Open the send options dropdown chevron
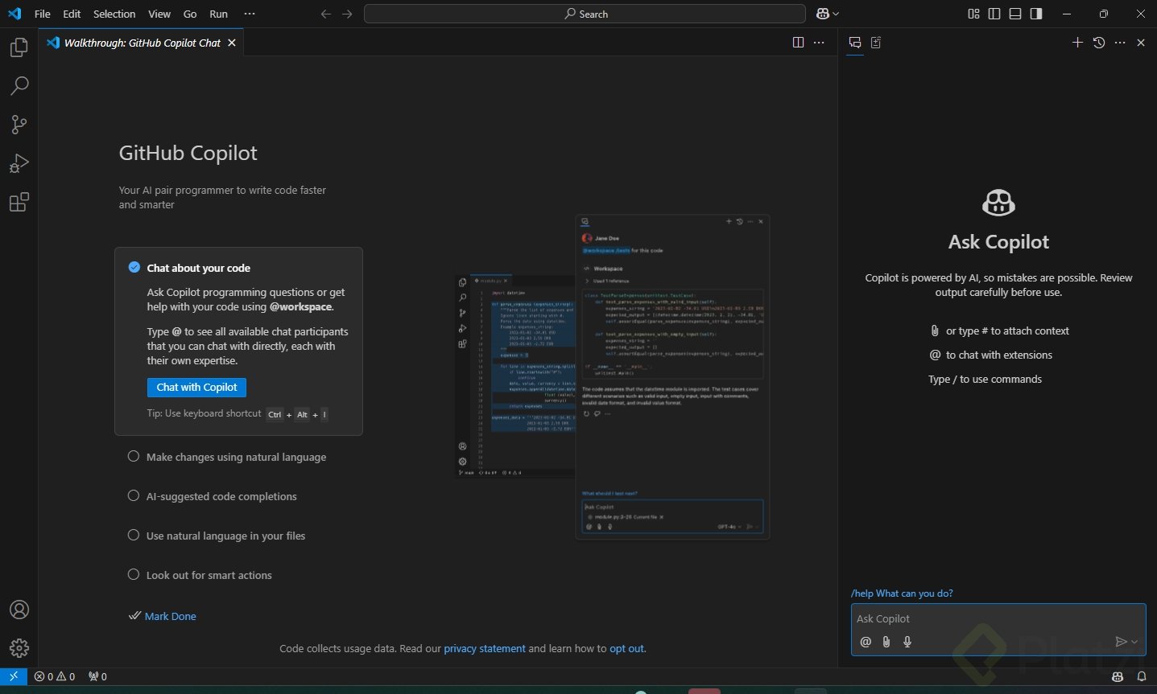This screenshot has width=1157, height=694. click(x=1134, y=642)
